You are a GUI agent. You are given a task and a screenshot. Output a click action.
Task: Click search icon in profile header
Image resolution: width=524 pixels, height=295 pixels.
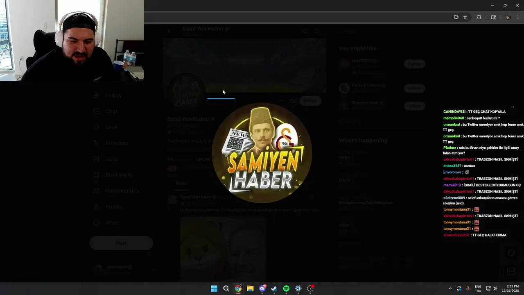point(316,31)
